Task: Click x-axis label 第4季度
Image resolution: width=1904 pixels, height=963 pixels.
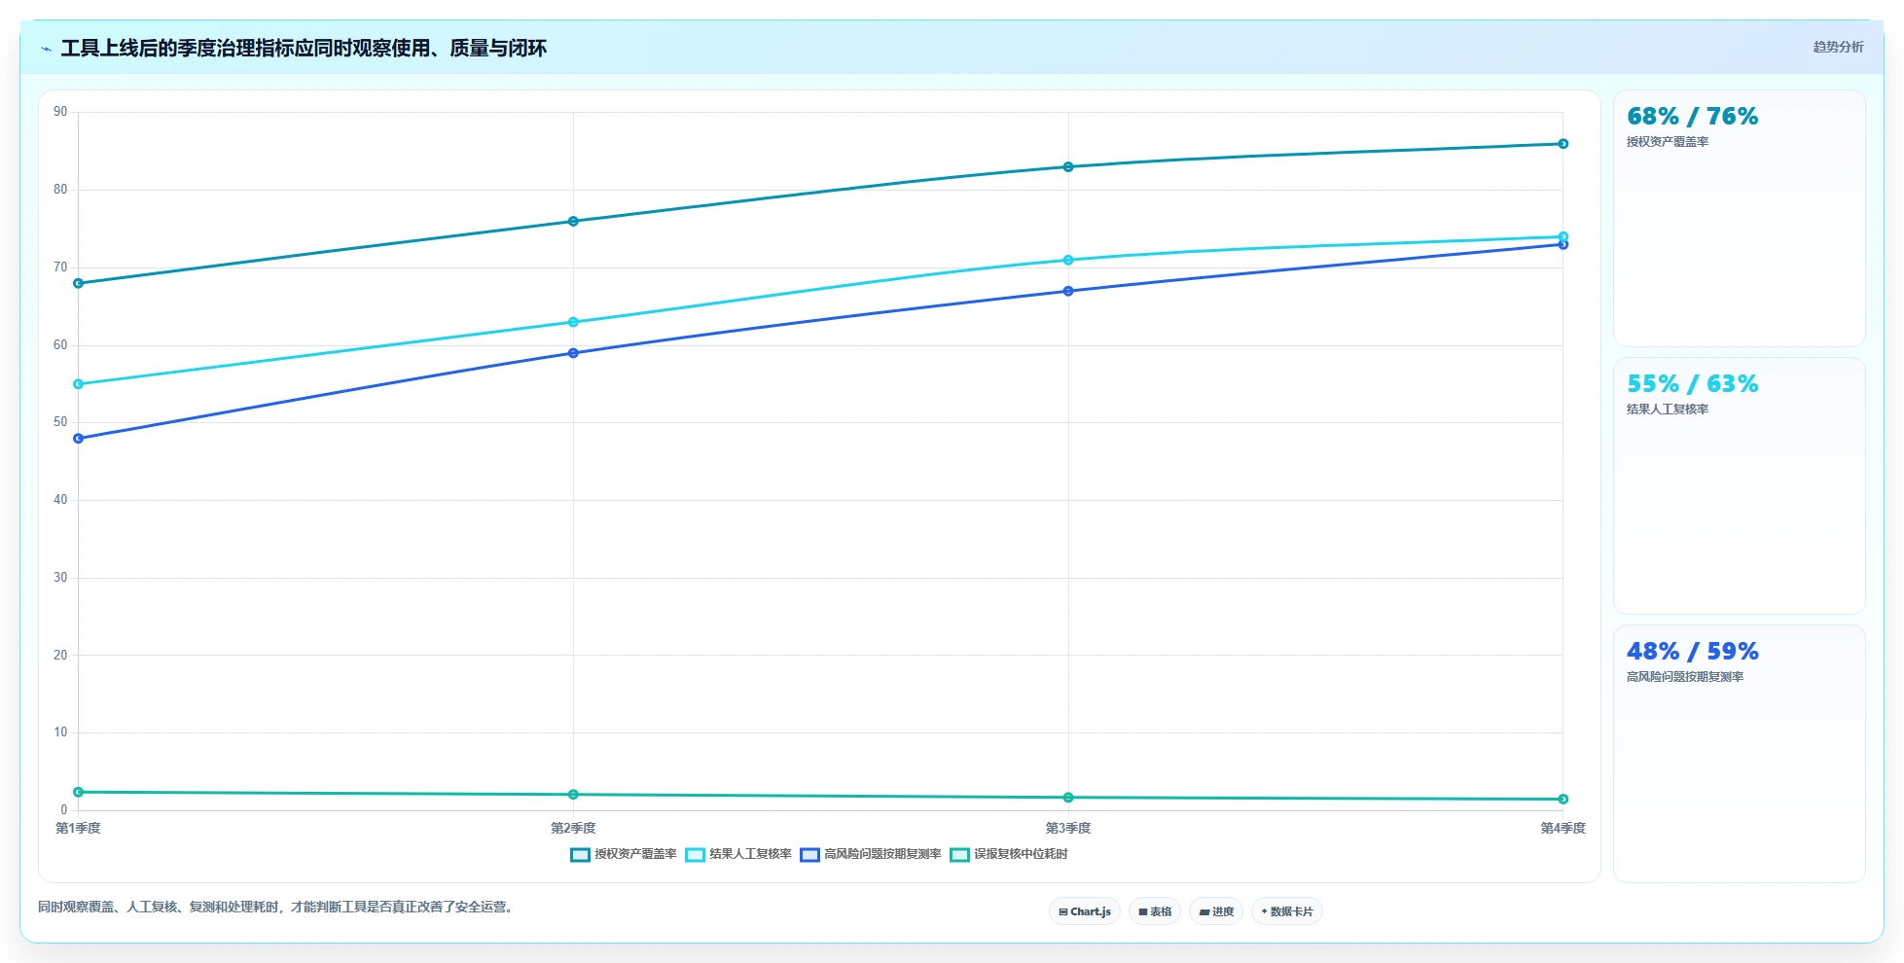Action: [x=1563, y=829]
